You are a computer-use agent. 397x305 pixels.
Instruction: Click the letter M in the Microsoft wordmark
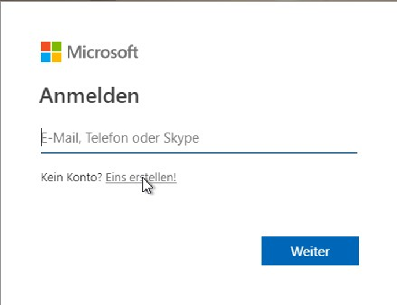pos(73,52)
